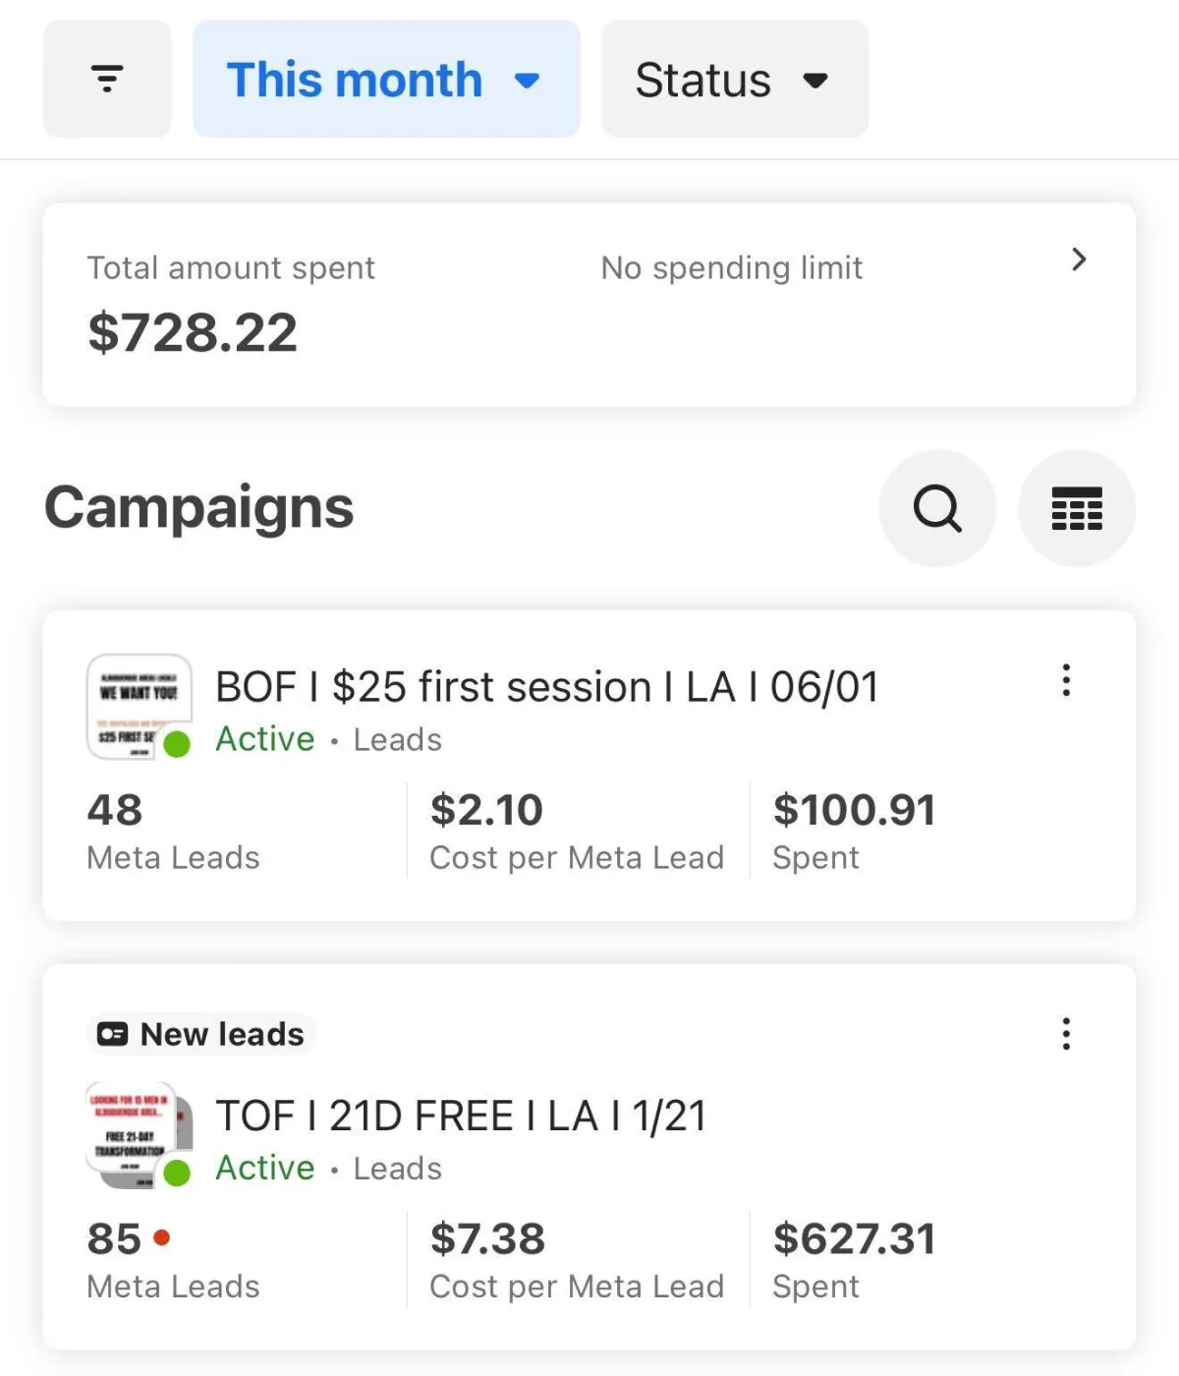The width and height of the screenshot is (1179, 1376).
Task: Open the table columns view icon
Action: click(1077, 508)
